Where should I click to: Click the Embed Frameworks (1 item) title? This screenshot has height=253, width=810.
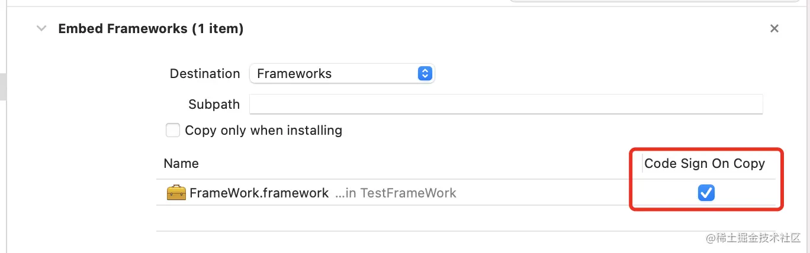(x=150, y=28)
